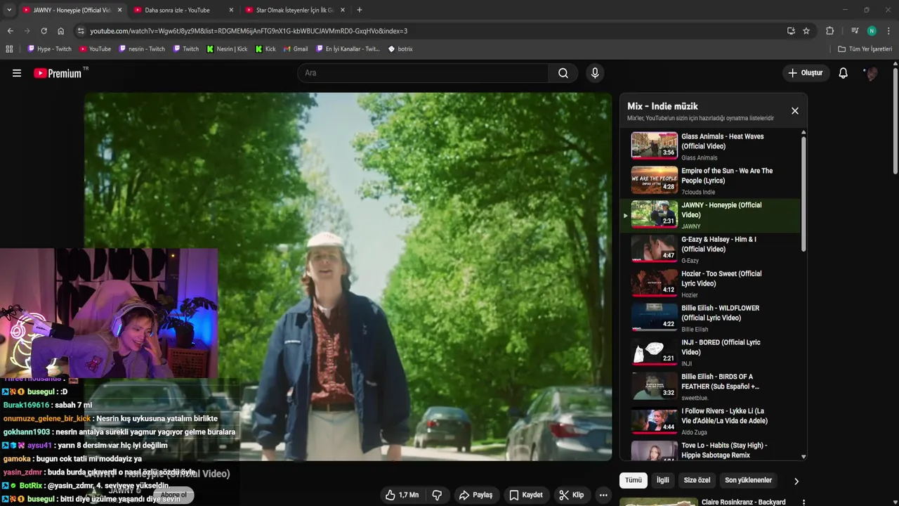Start voice search with the microphone
The image size is (899, 506).
(595, 73)
